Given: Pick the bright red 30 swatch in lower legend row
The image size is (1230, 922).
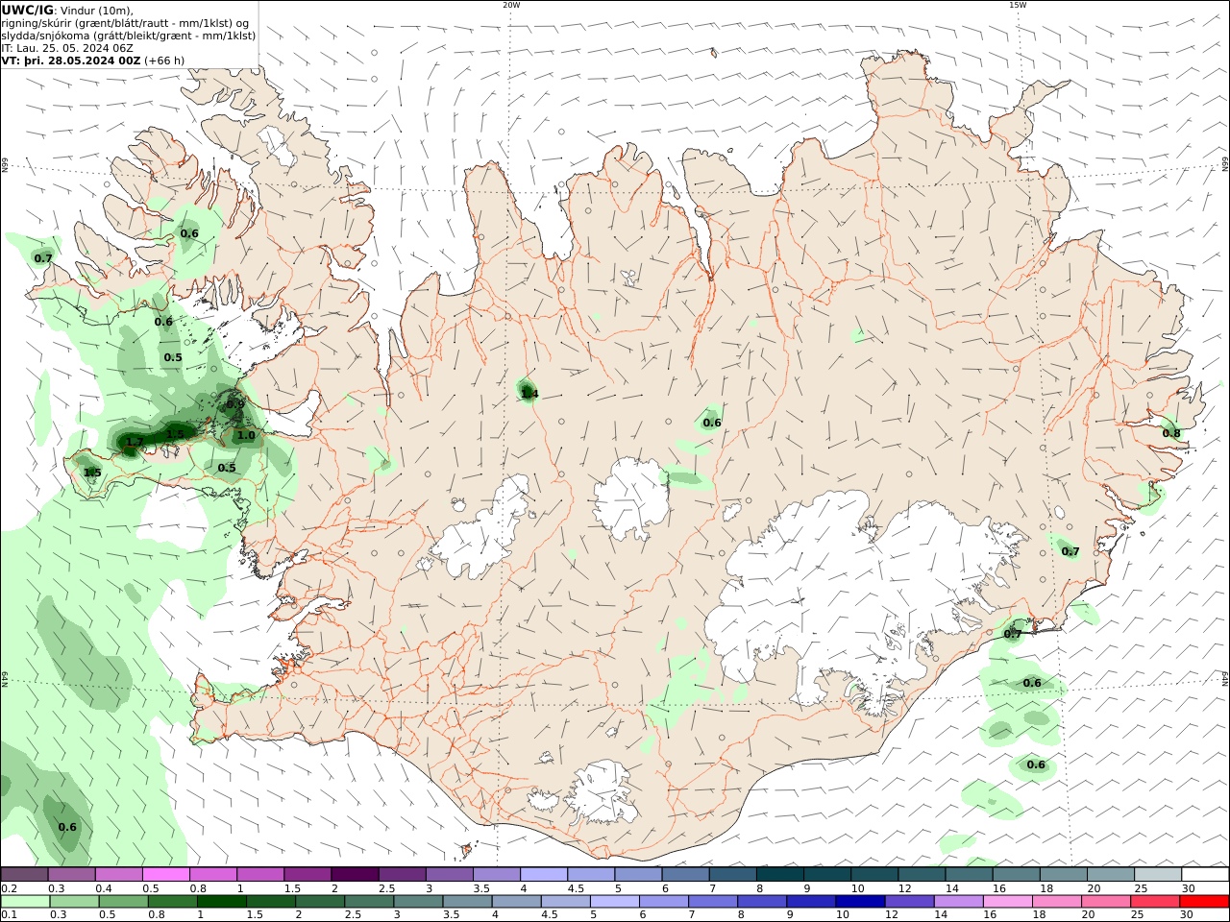Looking at the screenshot, I should click(x=1204, y=902).
